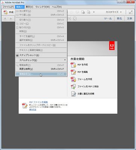Viewport: 136px width, 150px height.
Task: Click the PDF edit icon beside PDF ファイルを編集
Action: point(25,106)
